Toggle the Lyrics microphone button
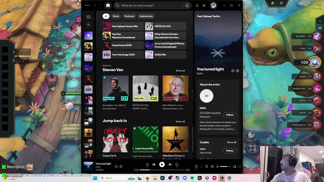Viewport: 324px width, 182px height. [x=201, y=167]
